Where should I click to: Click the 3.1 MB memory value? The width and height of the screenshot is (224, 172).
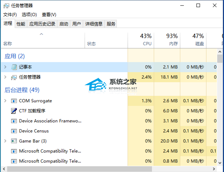pyautogui.click(x=171, y=121)
